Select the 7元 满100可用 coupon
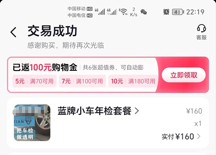 [82, 81]
